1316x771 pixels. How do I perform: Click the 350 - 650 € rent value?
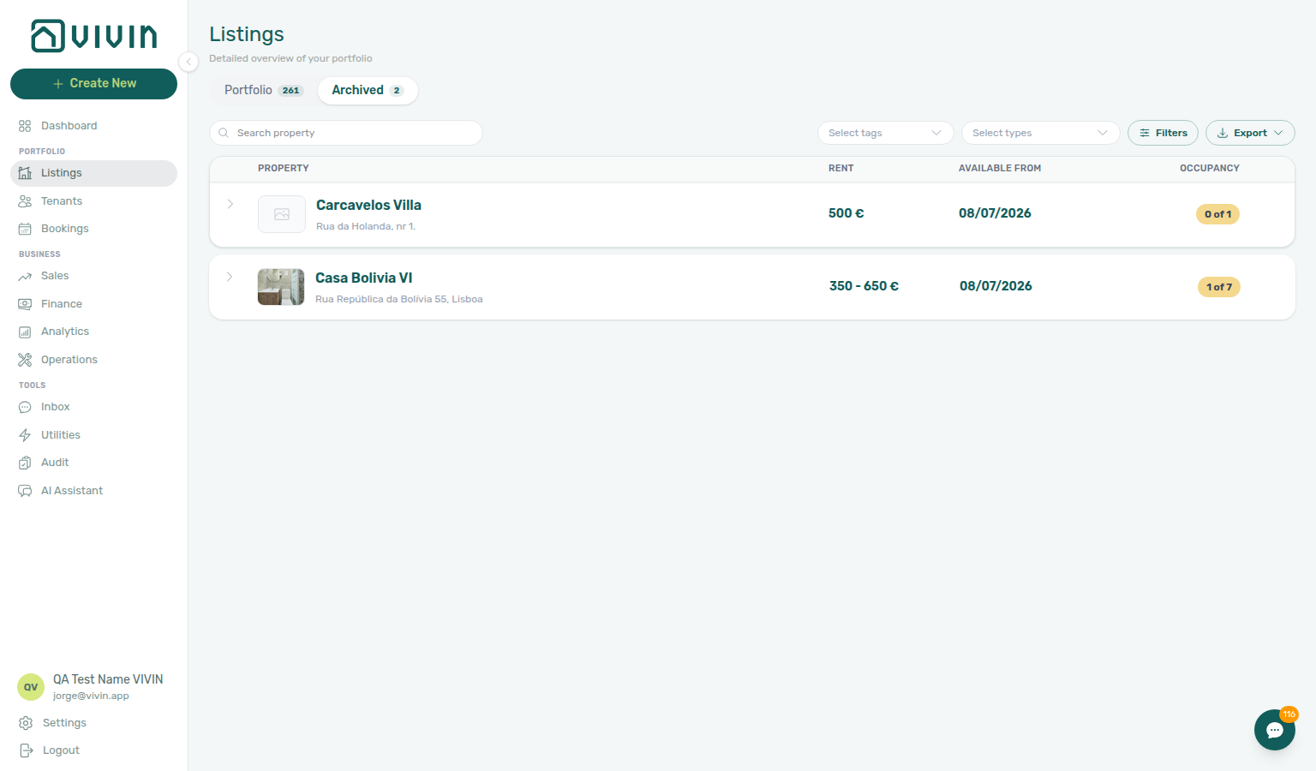click(x=864, y=286)
